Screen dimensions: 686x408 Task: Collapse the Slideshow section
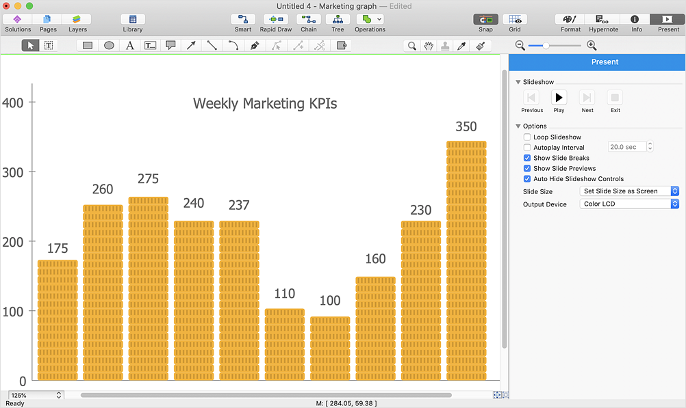pyautogui.click(x=518, y=82)
